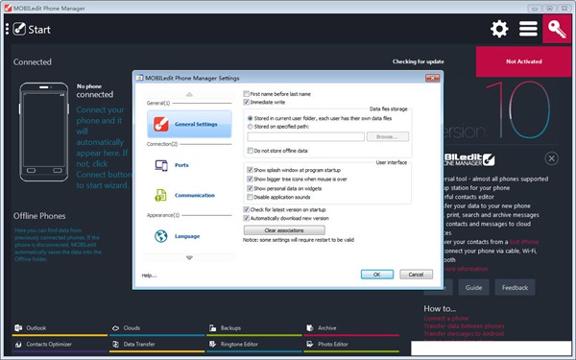Image resolution: width=576 pixels, height=360 pixels.
Task: Open the Outlook tile icon
Action: (18, 327)
